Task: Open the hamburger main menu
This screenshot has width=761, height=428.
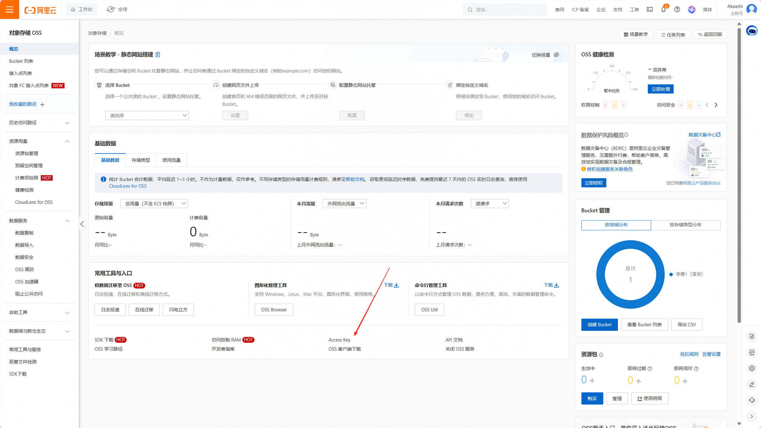Action: 9,9
